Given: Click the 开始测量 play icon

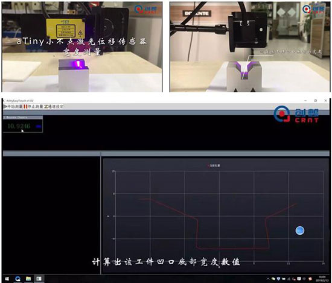Looking at the screenshot, I should [x=5, y=107].
